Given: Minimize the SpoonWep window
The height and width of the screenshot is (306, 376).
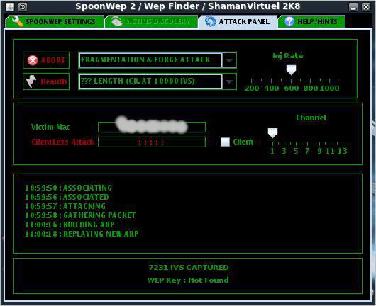Looking at the screenshot, I should [x=353, y=7].
